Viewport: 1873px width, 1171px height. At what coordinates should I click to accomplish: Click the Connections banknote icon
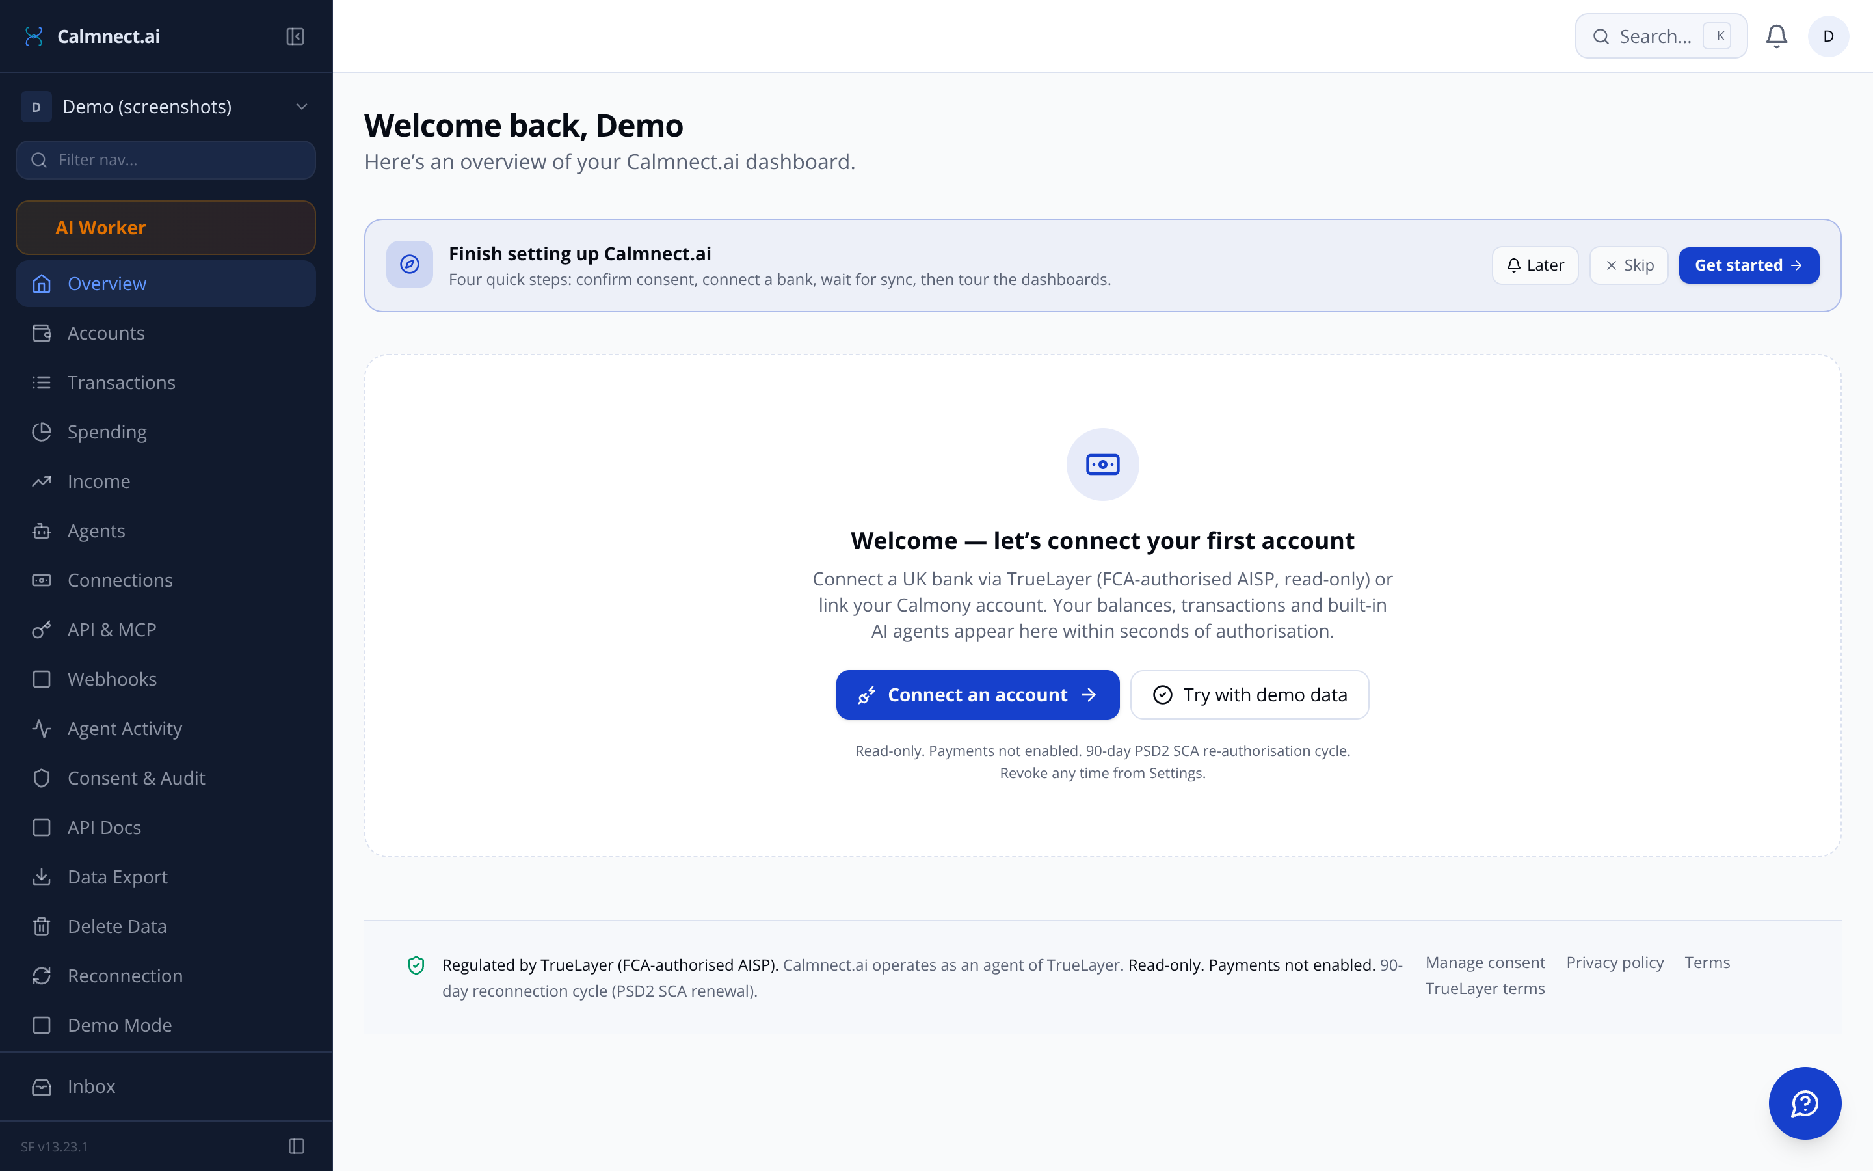point(42,580)
